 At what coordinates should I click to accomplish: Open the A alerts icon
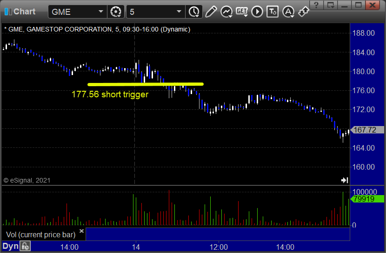(x=288, y=12)
